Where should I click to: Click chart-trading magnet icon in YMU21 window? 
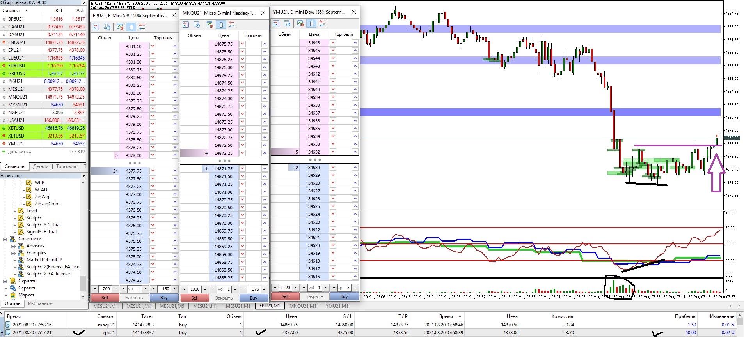[x=300, y=23]
